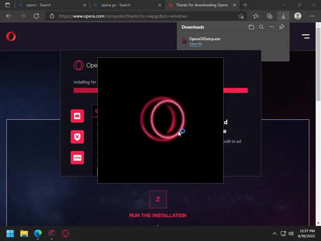This screenshot has height=241, width=321.
Task: Open the Windows Start menu
Action: tap(10, 233)
